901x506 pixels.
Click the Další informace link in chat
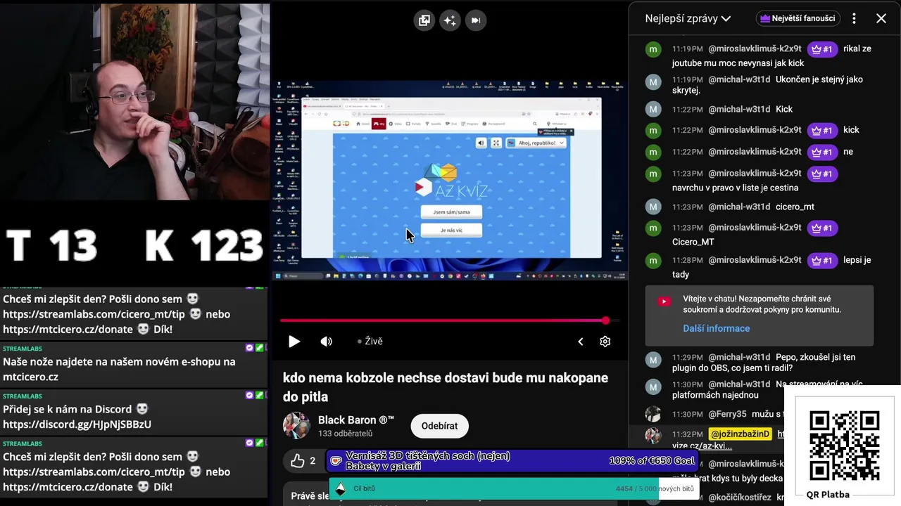pyautogui.click(x=716, y=328)
